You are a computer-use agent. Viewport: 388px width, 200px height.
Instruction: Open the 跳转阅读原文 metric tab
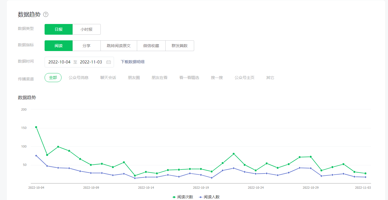tap(119, 46)
